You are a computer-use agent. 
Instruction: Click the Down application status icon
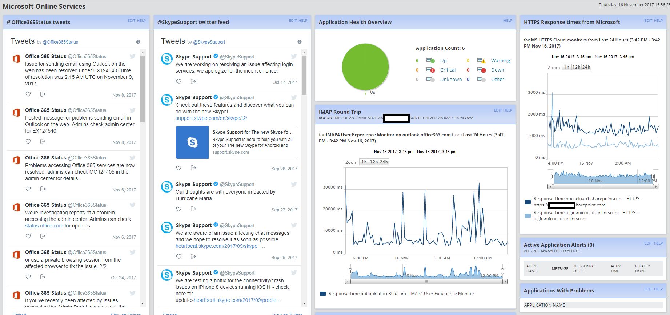pos(482,70)
